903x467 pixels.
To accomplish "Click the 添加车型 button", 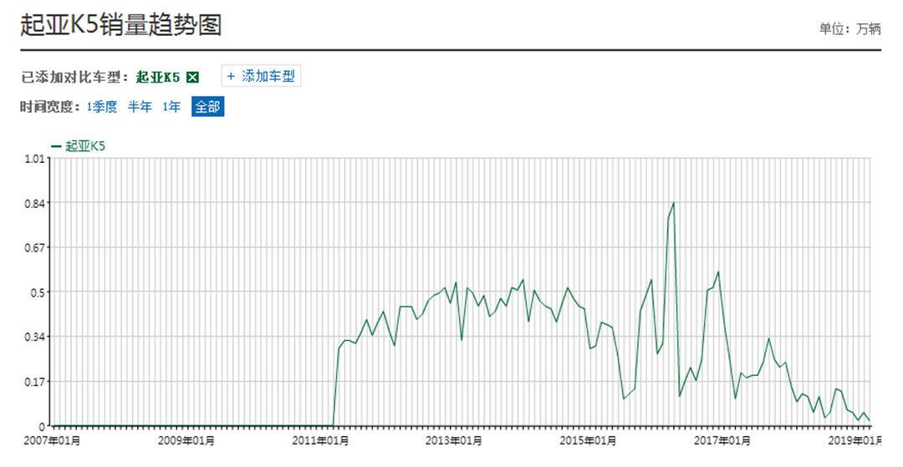I will coord(261,76).
